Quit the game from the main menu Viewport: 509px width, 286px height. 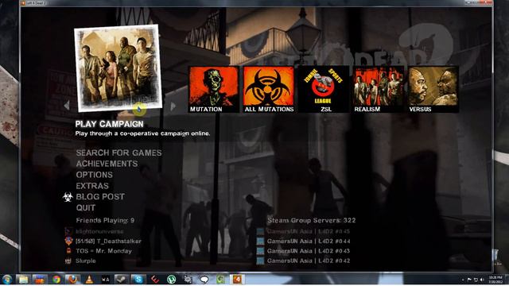tap(86, 208)
